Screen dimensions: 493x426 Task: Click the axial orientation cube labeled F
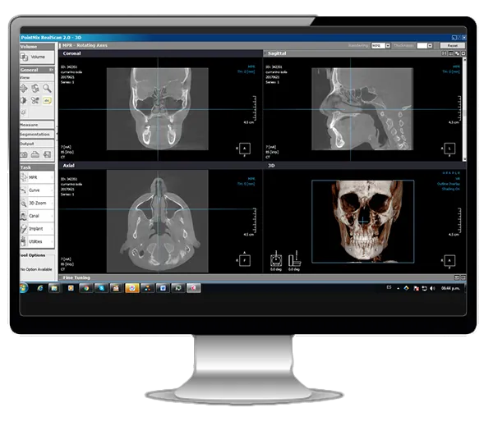[x=245, y=260]
